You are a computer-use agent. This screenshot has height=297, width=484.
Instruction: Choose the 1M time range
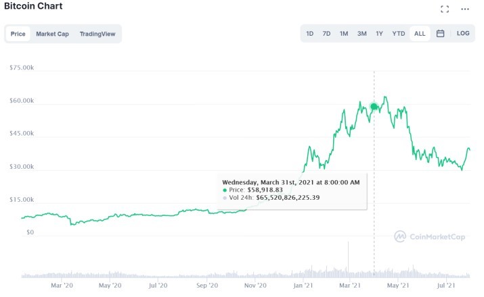(x=344, y=34)
